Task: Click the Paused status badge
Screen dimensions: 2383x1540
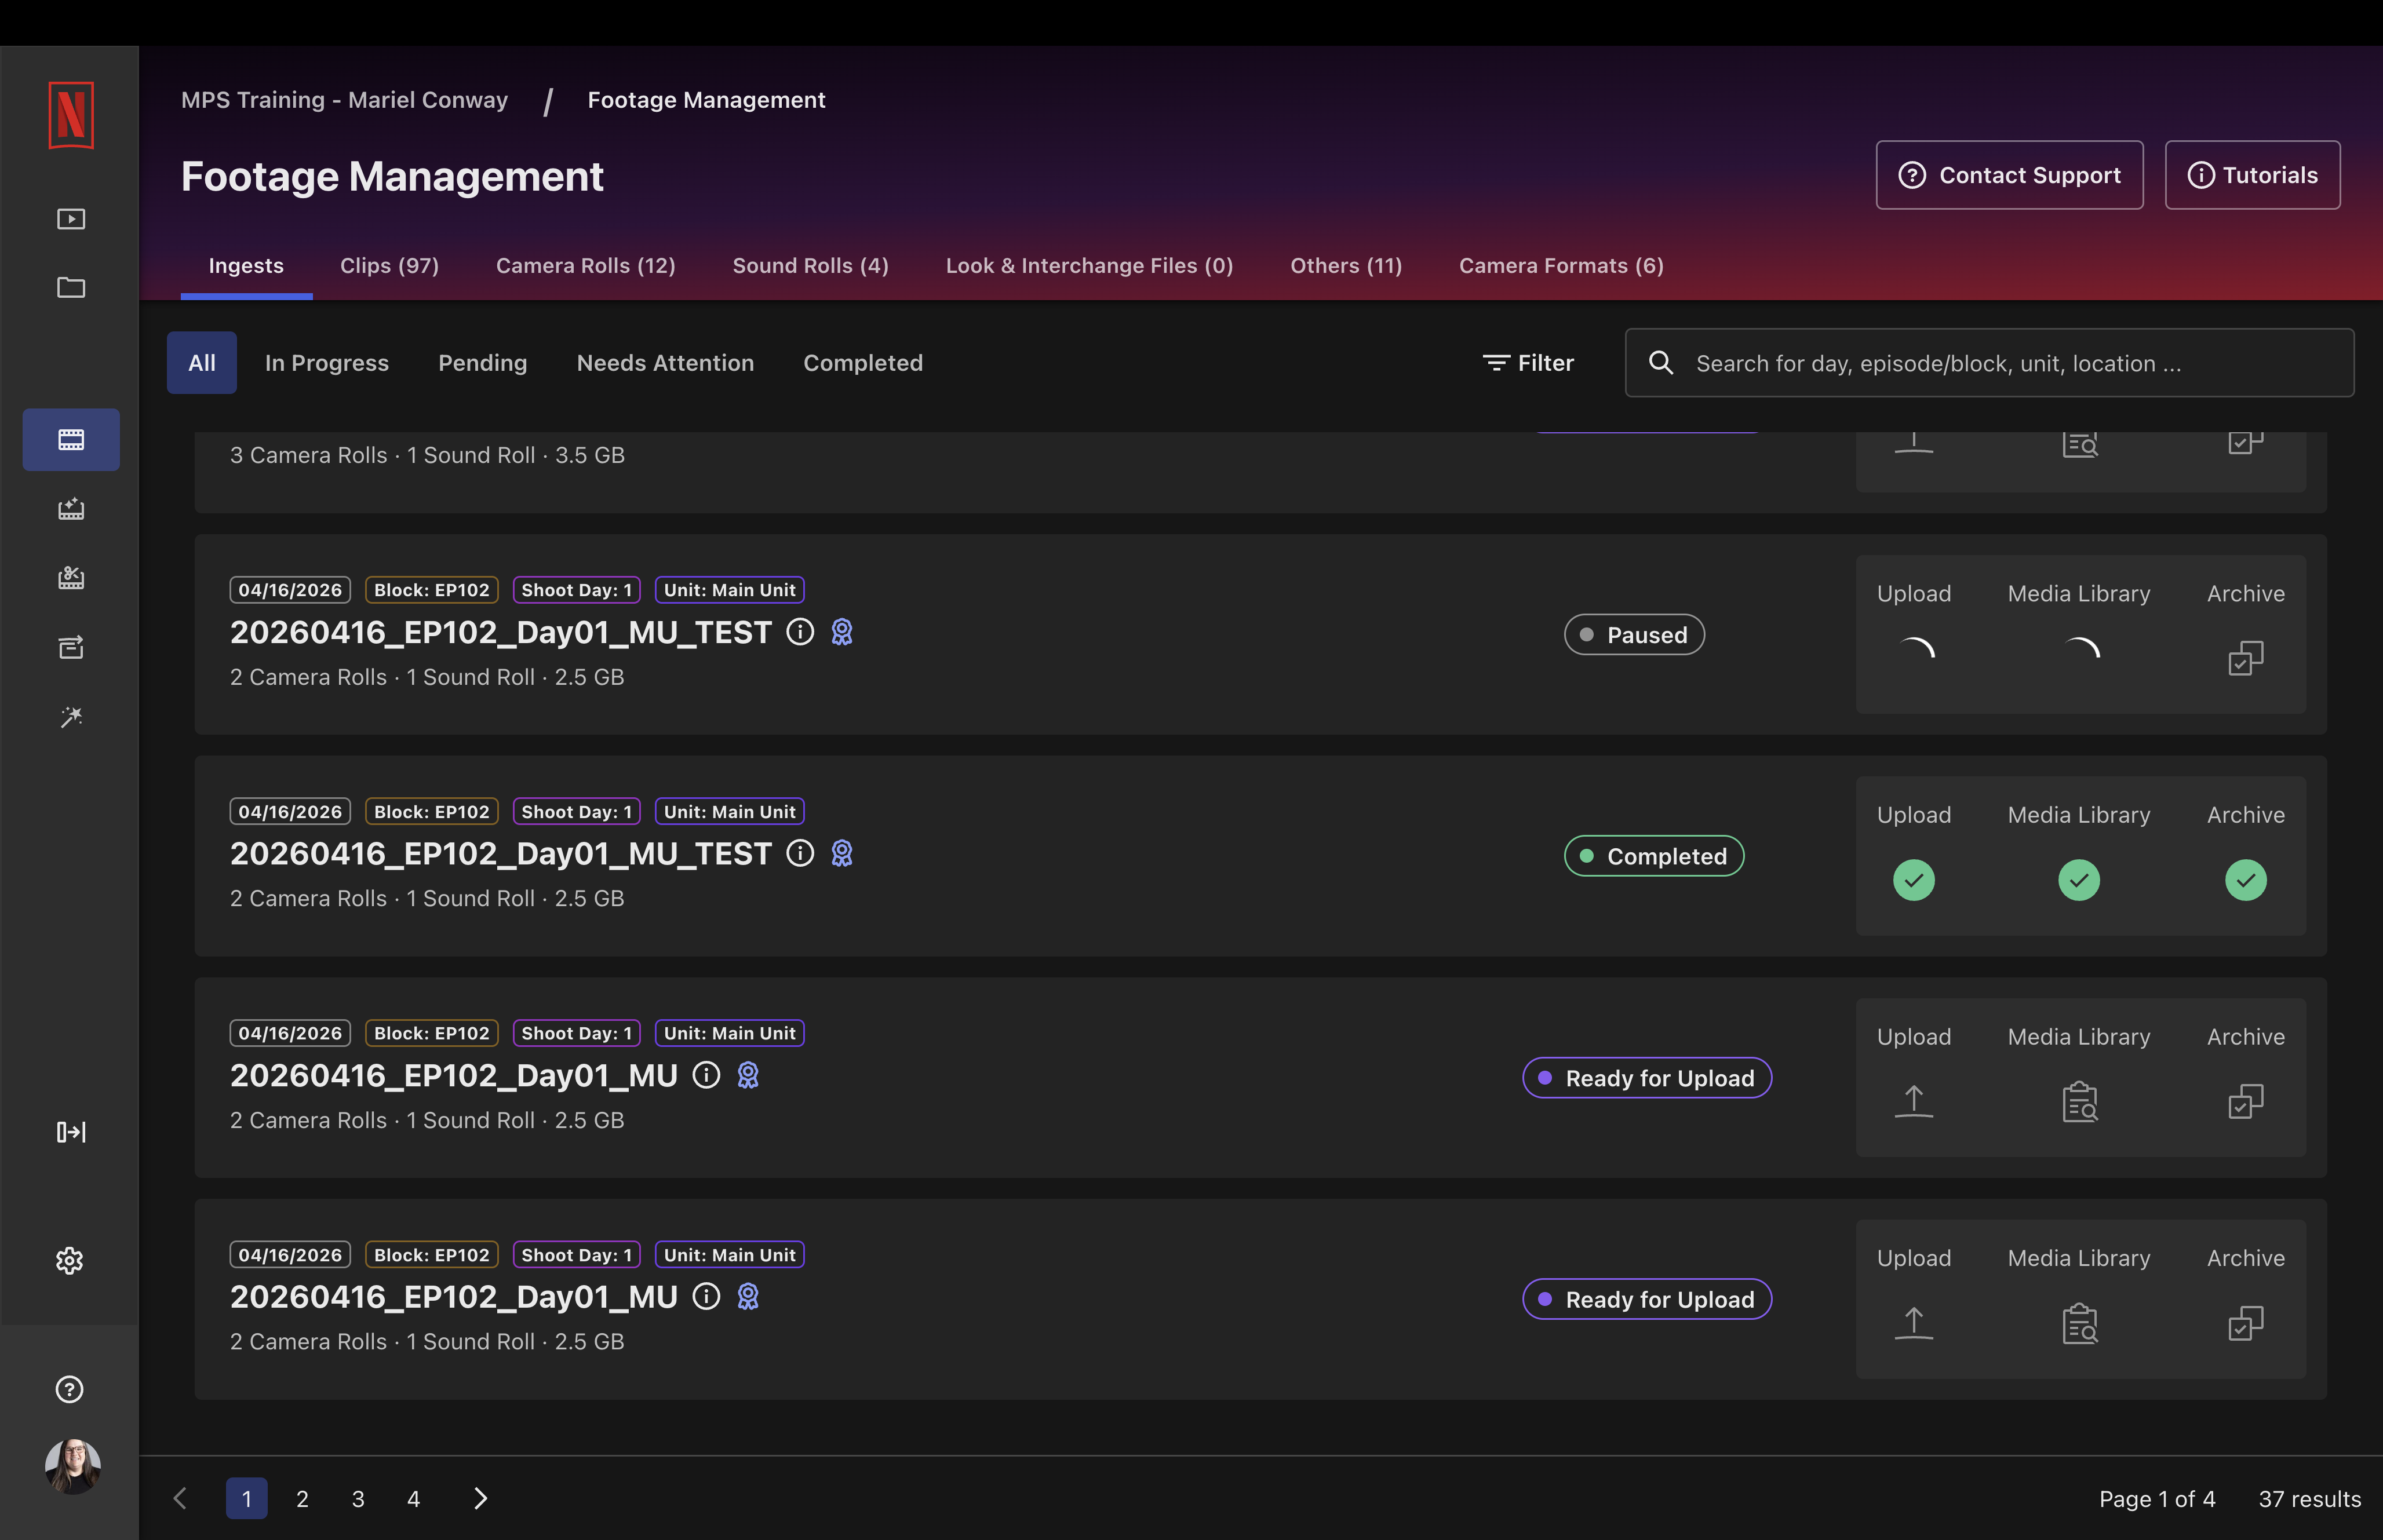Action: click(x=1634, y=635)
